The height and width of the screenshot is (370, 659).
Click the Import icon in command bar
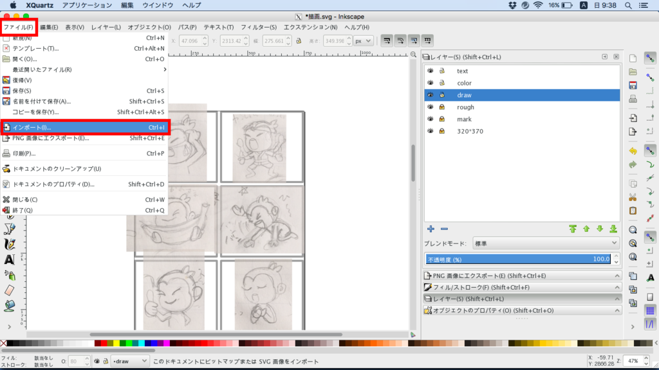tap(633, 118)
